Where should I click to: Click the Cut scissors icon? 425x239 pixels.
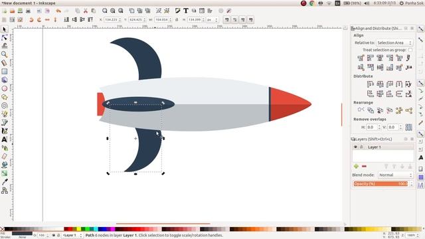coord(86,11)
